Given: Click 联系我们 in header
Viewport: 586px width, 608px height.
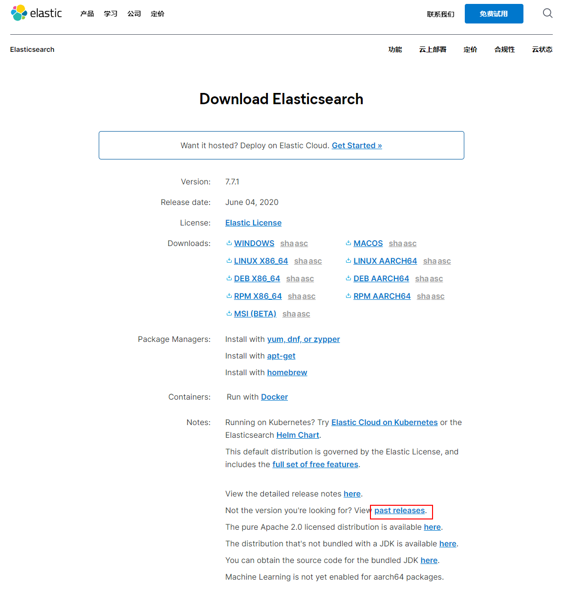Looking at the screenshot, I should (440, 14).
